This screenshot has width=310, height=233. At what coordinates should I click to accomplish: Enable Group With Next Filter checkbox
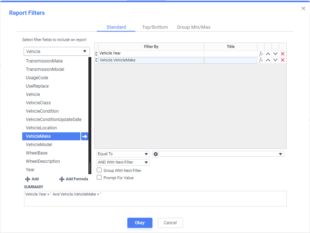pyautogui.click(x=99, y=170)
